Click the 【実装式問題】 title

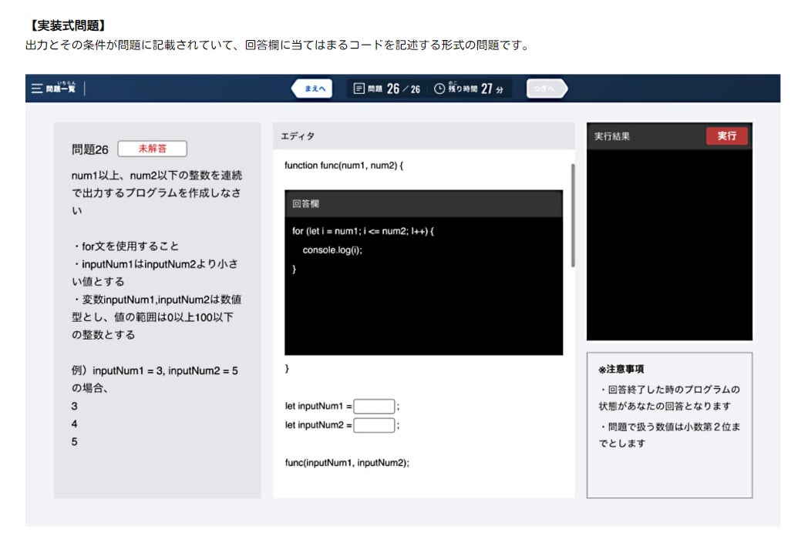point(67,25)
